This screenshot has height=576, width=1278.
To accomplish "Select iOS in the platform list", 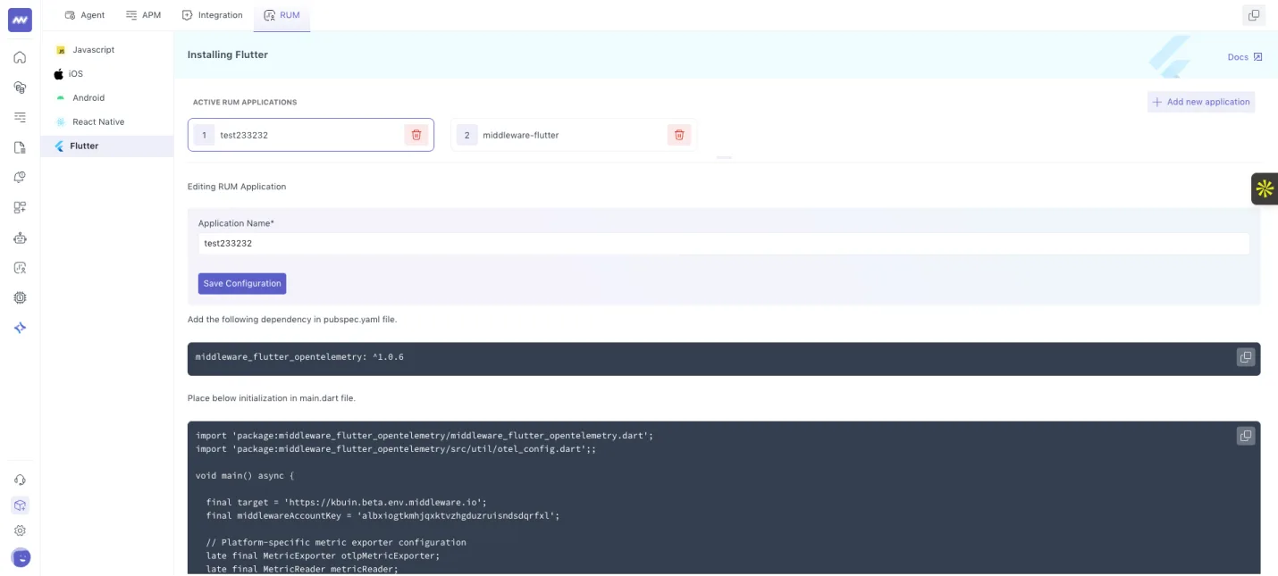I will pos(107,74).
